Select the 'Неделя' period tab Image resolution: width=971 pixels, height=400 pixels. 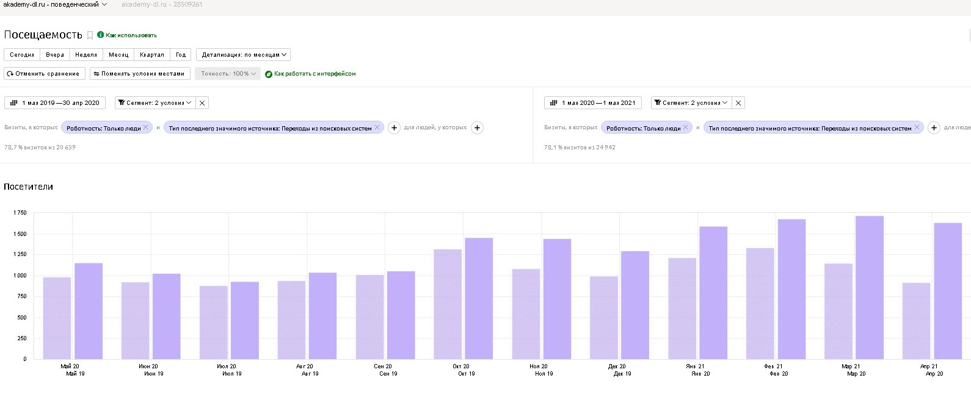coord(86,55)
